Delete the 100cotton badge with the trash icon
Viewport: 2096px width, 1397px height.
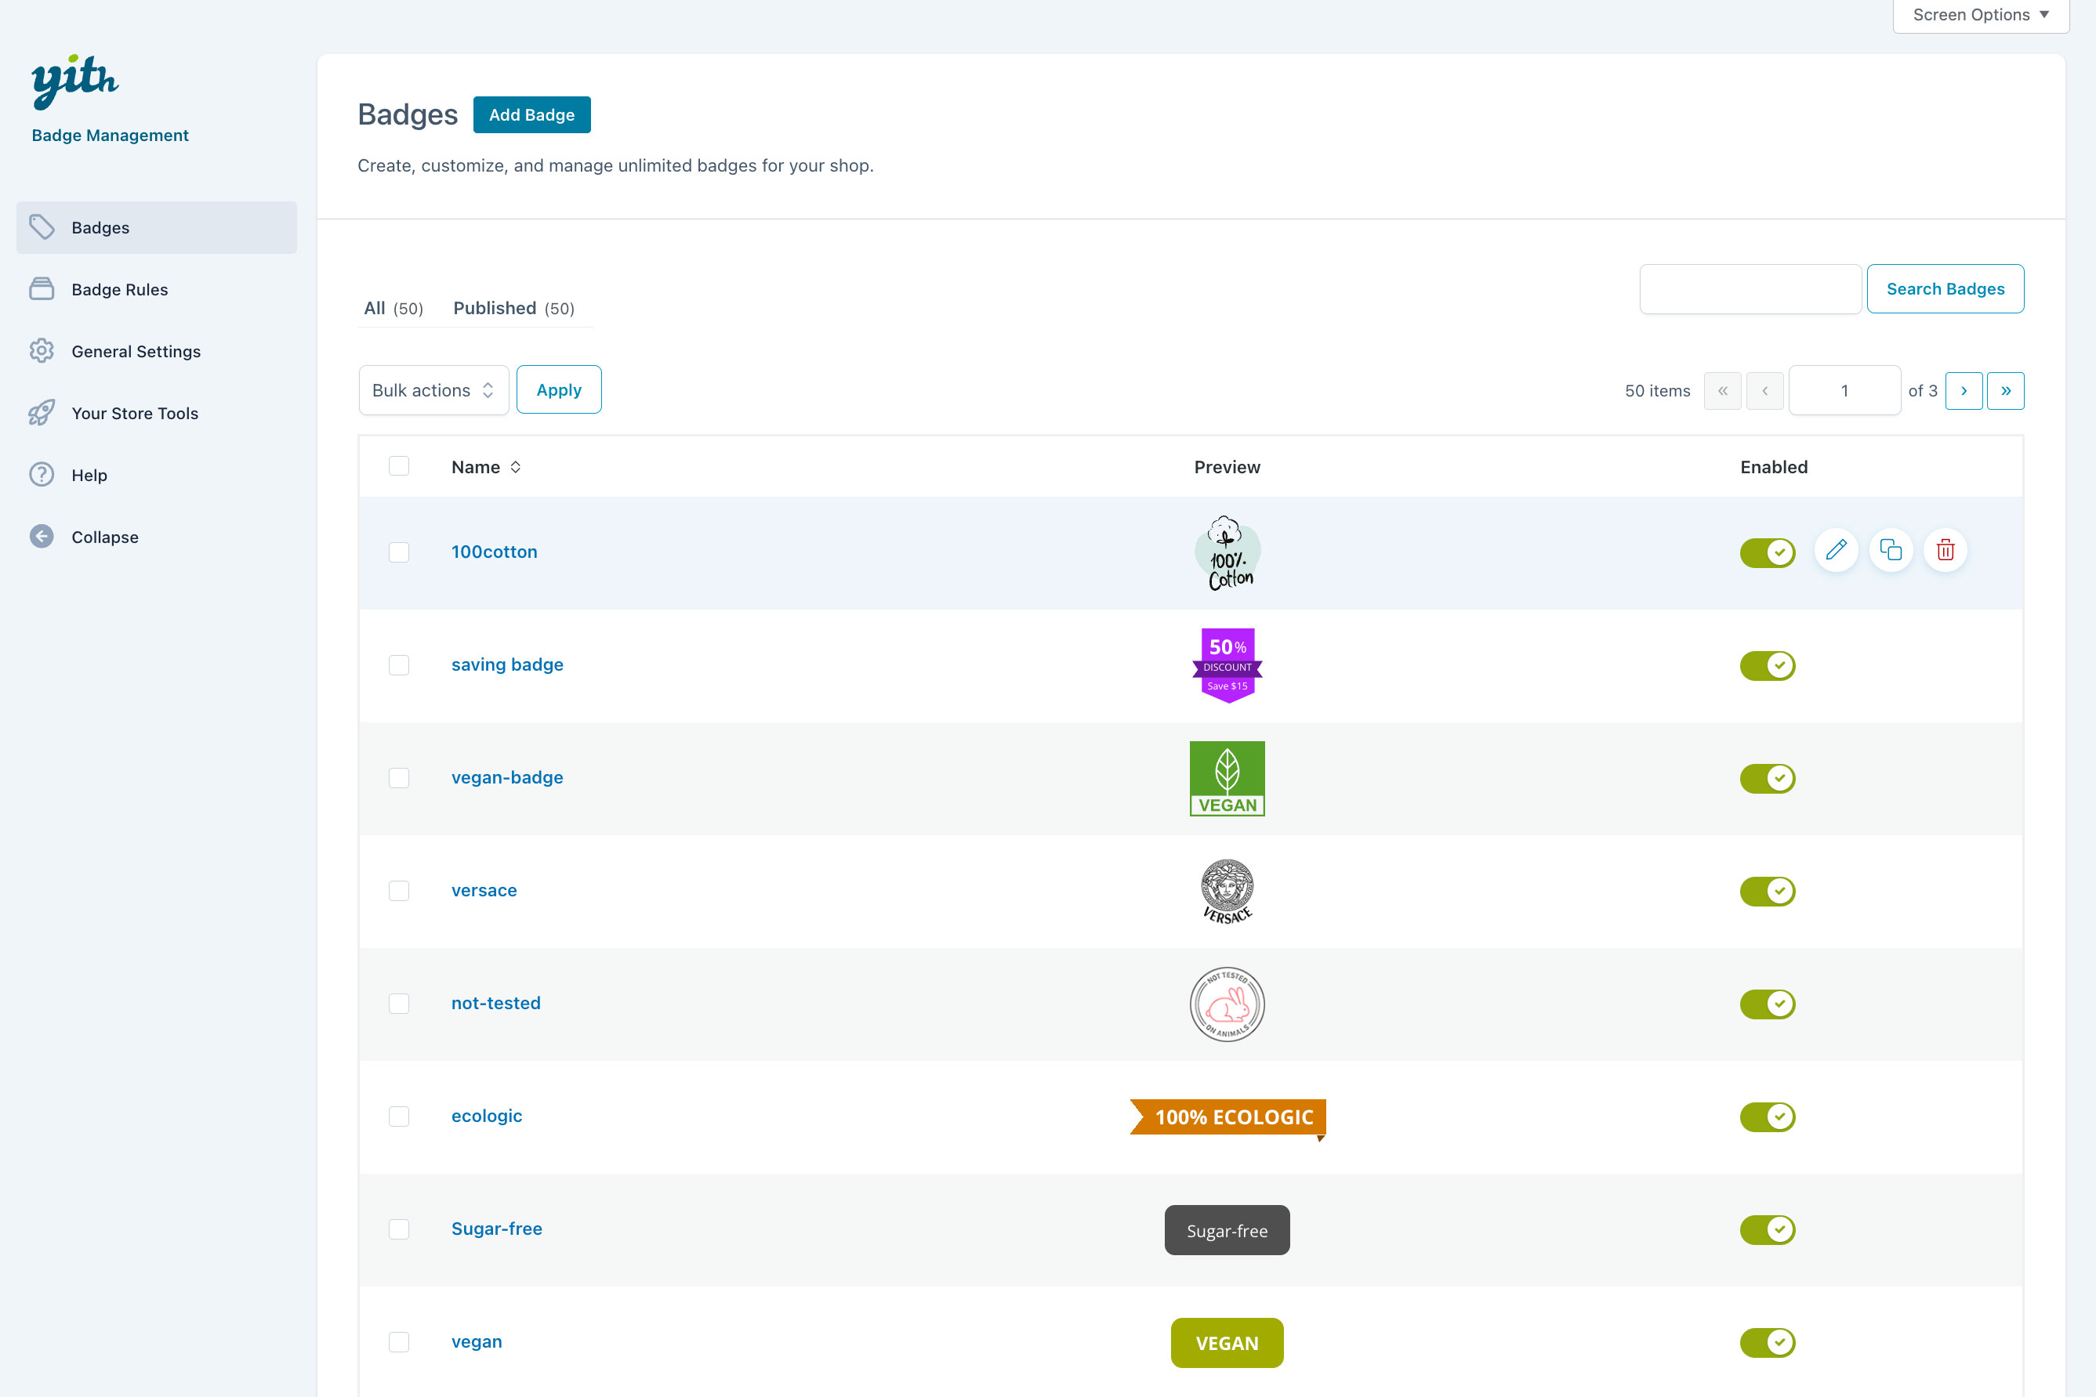click(x=1945, y=551)
